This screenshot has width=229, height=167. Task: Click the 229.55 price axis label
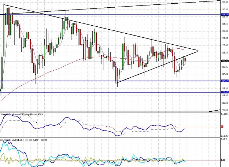tap(225, 24)
